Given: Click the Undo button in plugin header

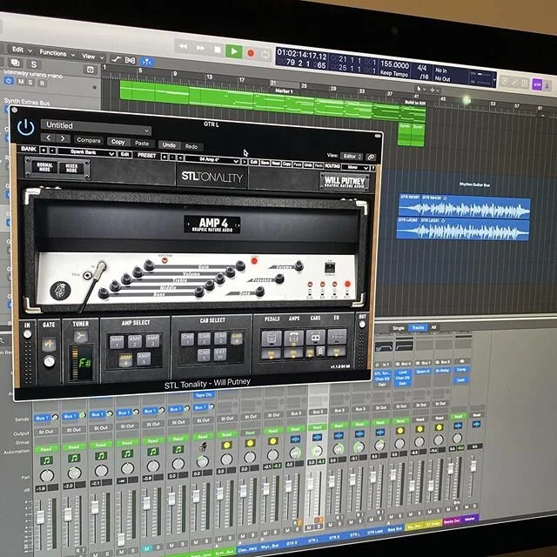Looking at the screenshot, I should coord(169,145).
